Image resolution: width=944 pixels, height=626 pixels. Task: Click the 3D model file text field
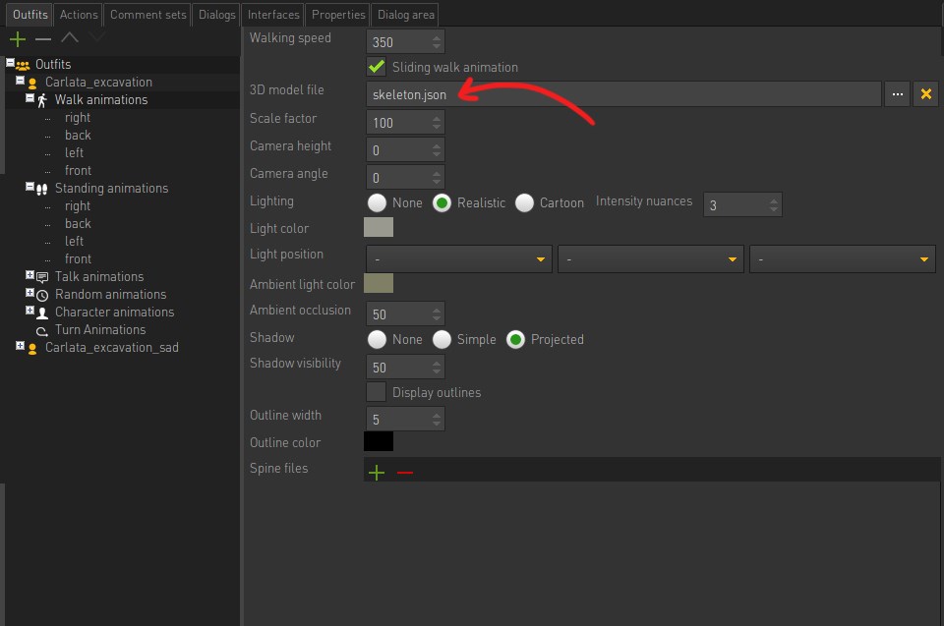click(623, 94)
